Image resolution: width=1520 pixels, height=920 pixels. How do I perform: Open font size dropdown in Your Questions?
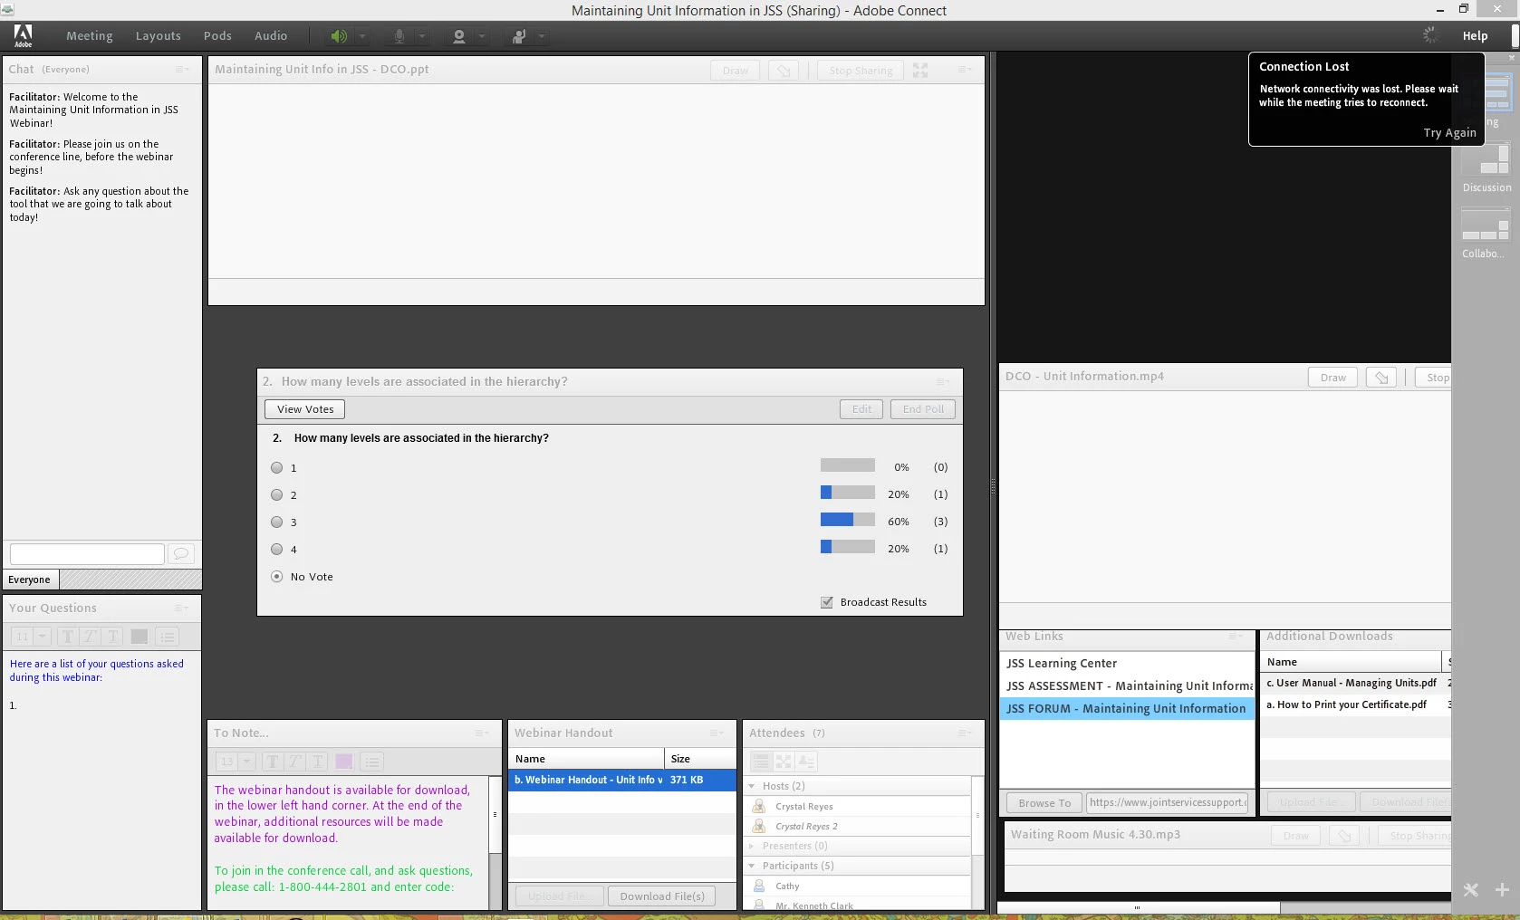[42, 637]
